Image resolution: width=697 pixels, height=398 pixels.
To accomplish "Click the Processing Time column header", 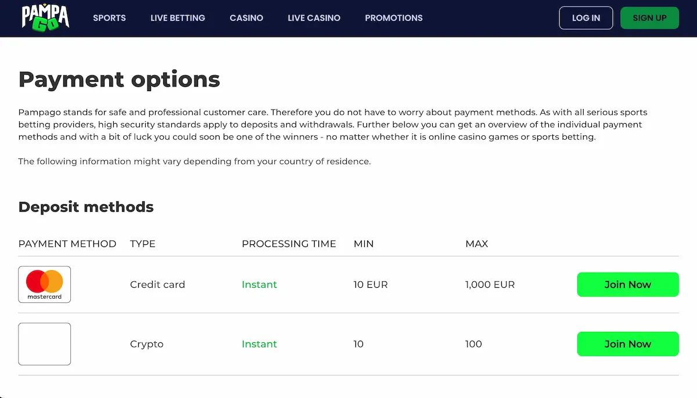I will pos(289,244).
